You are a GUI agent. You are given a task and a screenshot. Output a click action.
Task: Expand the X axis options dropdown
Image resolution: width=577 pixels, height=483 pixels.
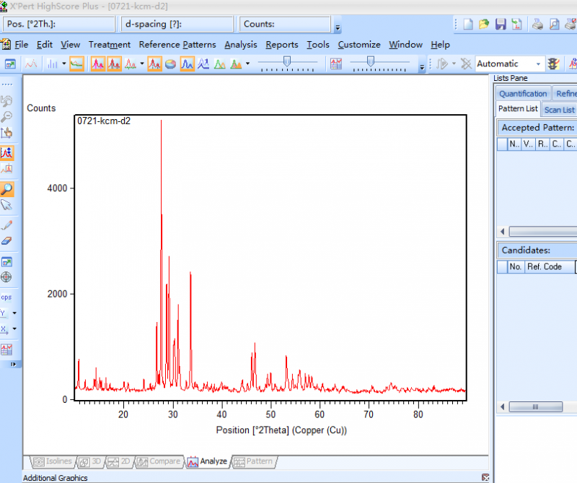pyautogui.click(x=14, y=329)
